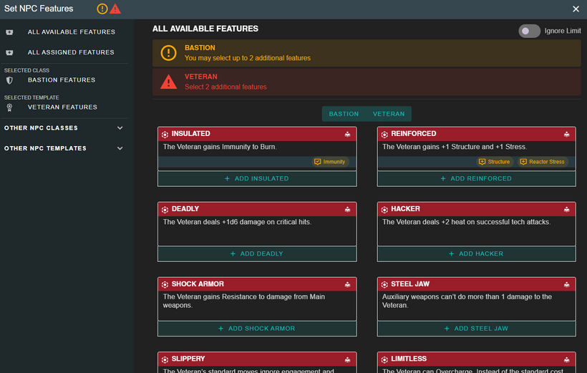Expand Other NPC Templates section
The height and width of the screenshot is (373, 587).
[x=120, y=148]
